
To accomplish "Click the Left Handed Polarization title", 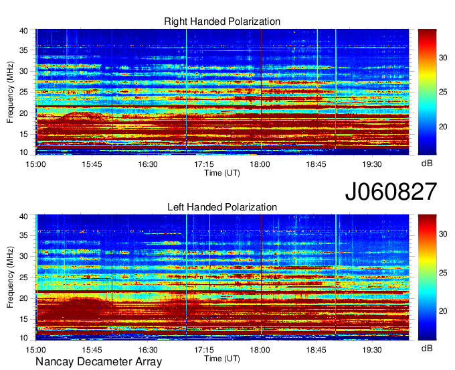I will pyautogui.click(x=222, y=207).
